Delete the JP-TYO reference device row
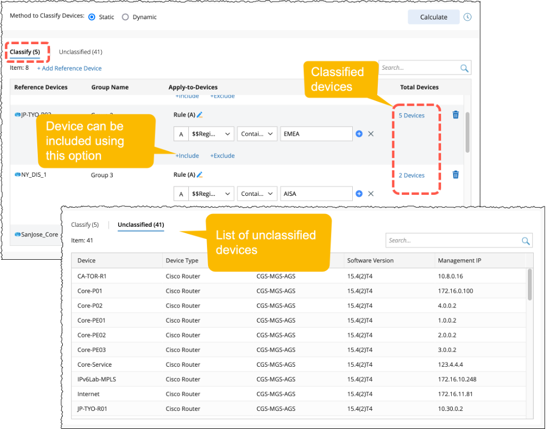 coord(455,115)
